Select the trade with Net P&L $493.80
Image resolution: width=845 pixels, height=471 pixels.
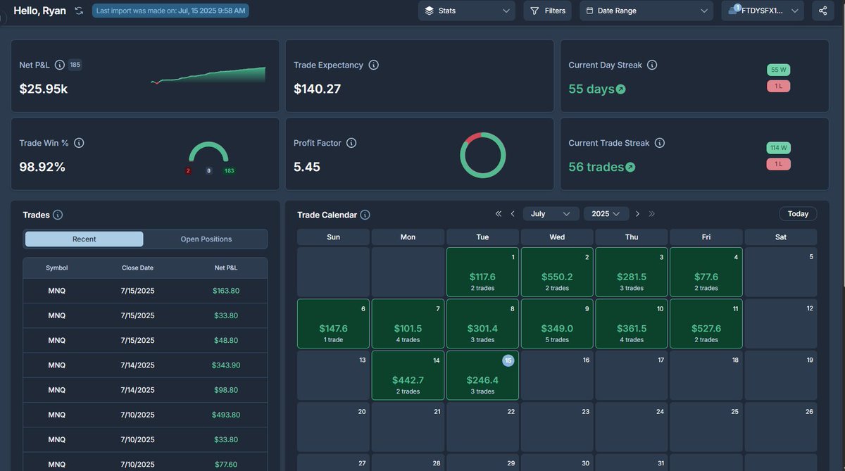[x=145, y=415]
